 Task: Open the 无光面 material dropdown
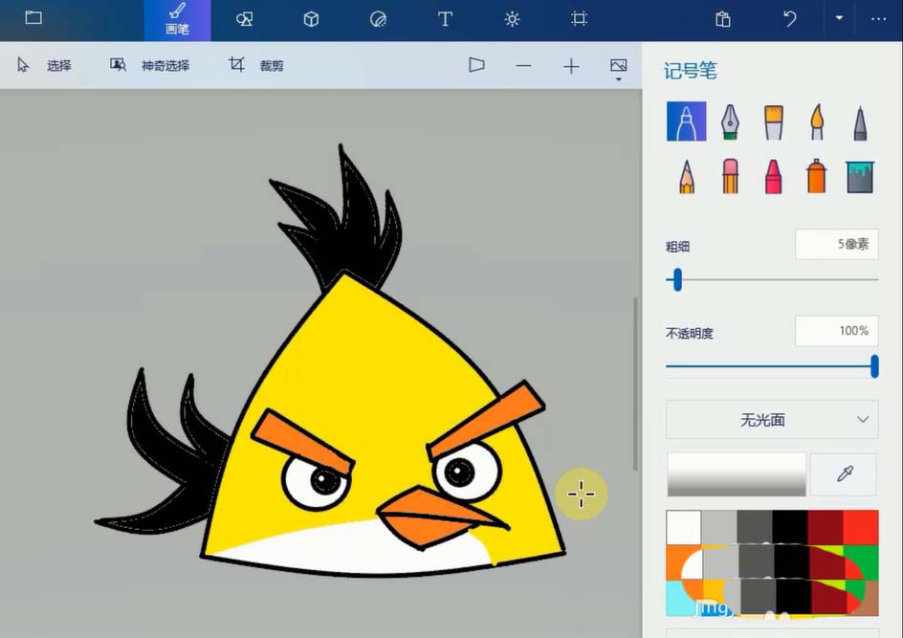[x=772, y=420]
